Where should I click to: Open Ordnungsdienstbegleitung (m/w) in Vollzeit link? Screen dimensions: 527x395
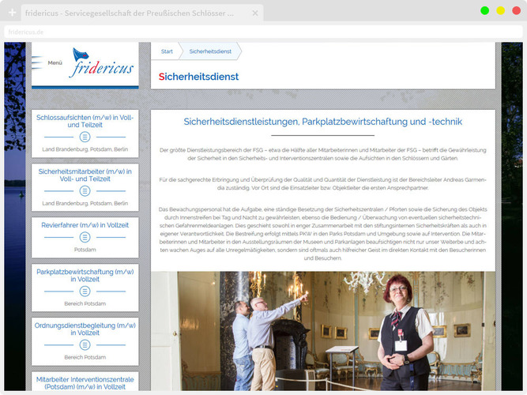(85, 329)
